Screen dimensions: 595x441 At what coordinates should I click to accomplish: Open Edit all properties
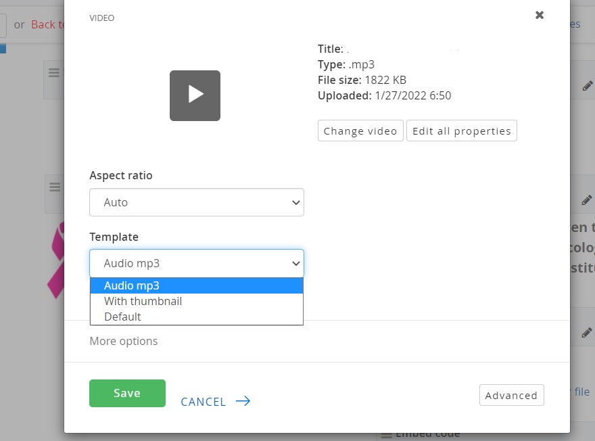coord(462,131)
